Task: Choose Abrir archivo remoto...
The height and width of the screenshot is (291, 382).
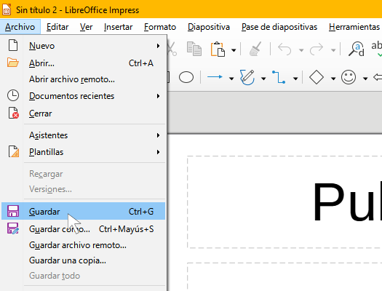Action: [x=84, y=79]
